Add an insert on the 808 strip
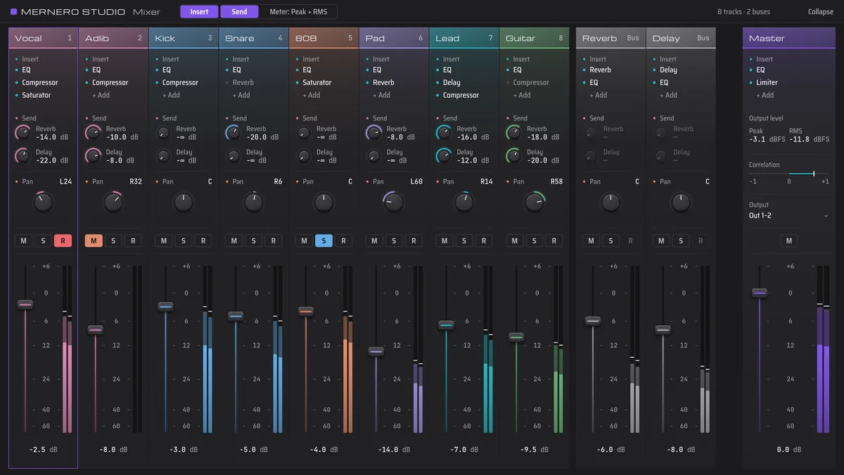Image resolution: width=844 pixels, height=475 pixels. 311,95
